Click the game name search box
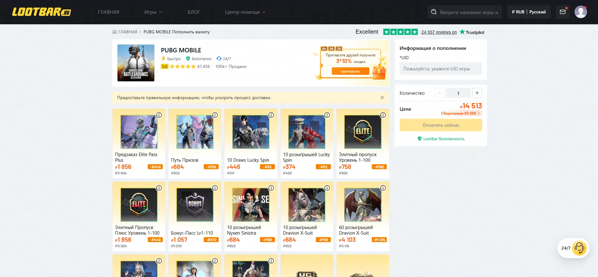Image resolution: width=598 pixels, height=277 pixels. click(465, 12)
